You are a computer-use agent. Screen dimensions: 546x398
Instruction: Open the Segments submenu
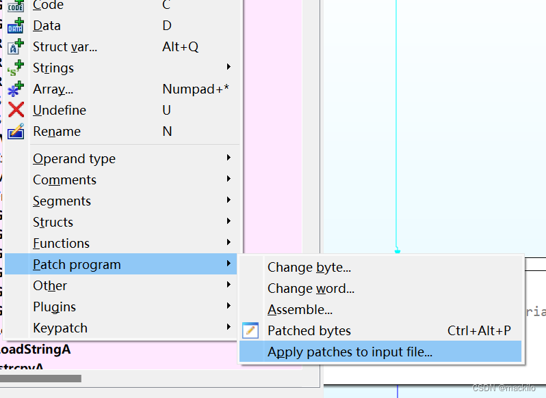122,201
